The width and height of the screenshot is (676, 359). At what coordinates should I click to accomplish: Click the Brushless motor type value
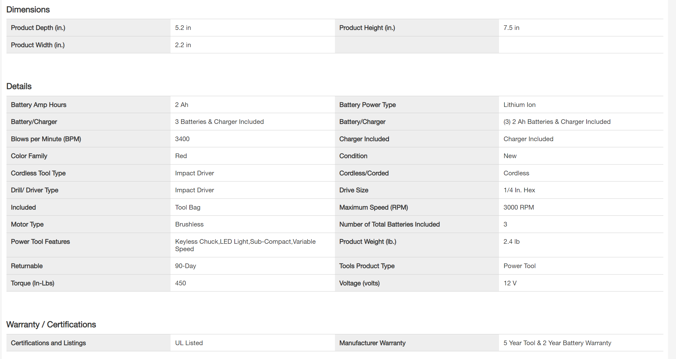coord(189,224)
